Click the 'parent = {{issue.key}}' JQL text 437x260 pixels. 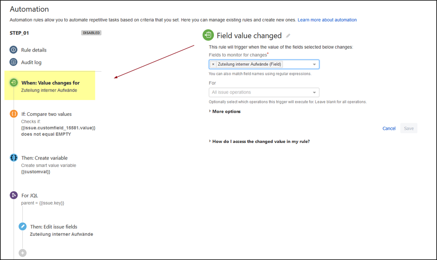pos(42,203)
